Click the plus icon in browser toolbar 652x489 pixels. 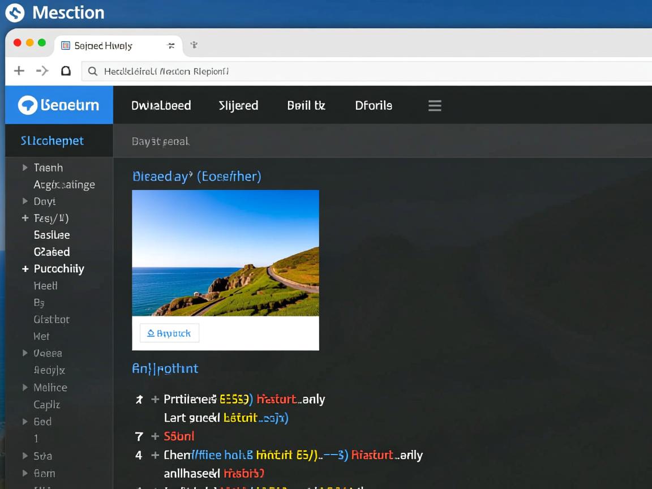(x=19, y=71)
